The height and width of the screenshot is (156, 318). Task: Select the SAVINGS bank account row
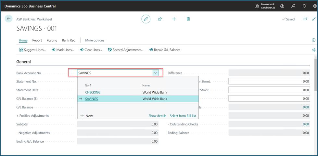138,99
